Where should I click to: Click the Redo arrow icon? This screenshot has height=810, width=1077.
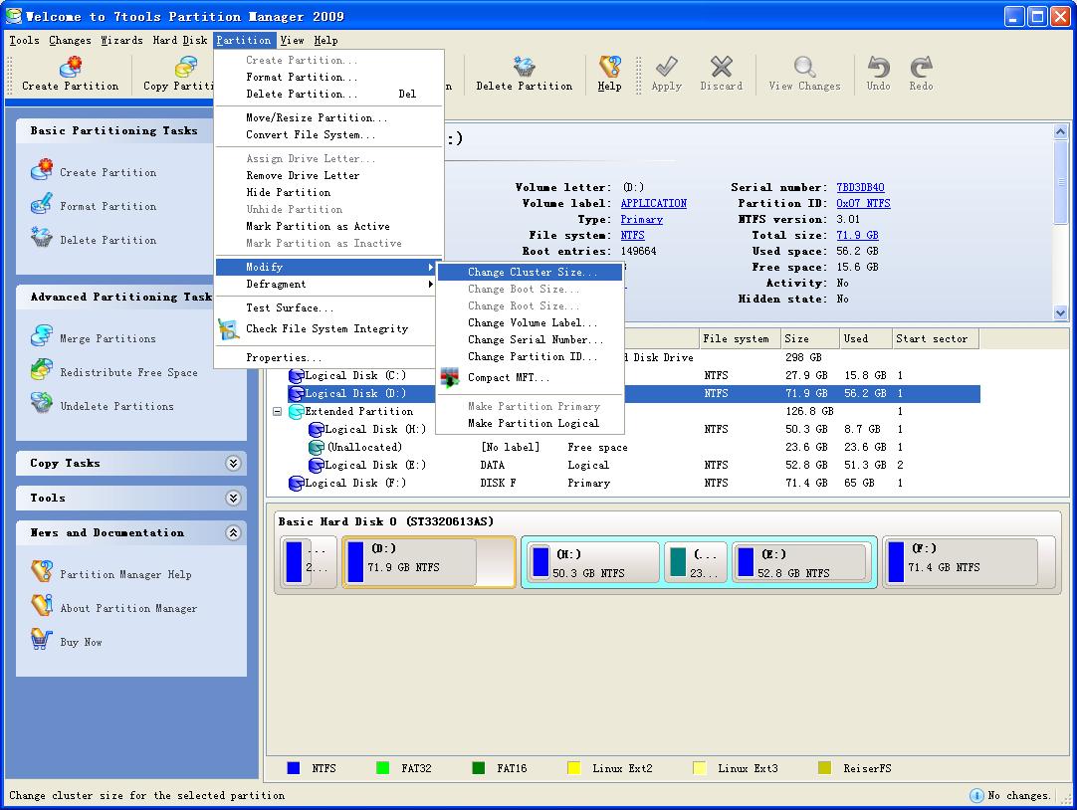pos(921,68)
